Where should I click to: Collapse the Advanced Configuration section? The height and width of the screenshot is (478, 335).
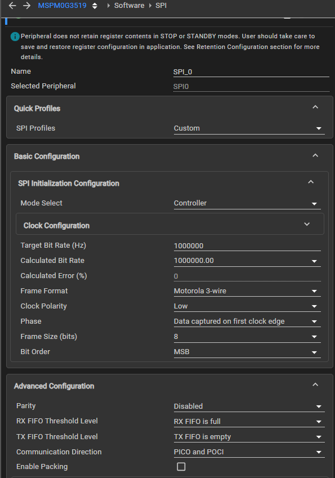click(x=315, y=385)
